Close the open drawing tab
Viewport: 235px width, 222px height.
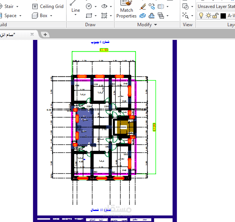point(32,35)
